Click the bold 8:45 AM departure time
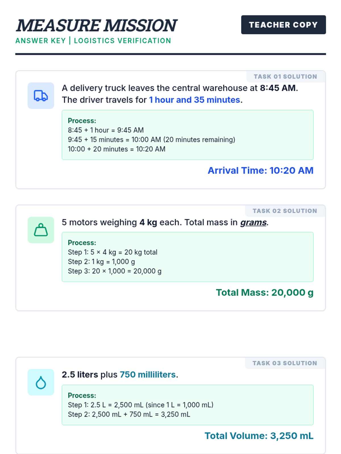 [x=278, y=88]
